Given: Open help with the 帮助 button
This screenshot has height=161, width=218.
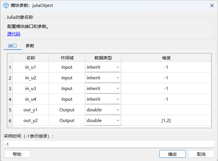Looking at the screenshot, I should [x=17, y=154].
